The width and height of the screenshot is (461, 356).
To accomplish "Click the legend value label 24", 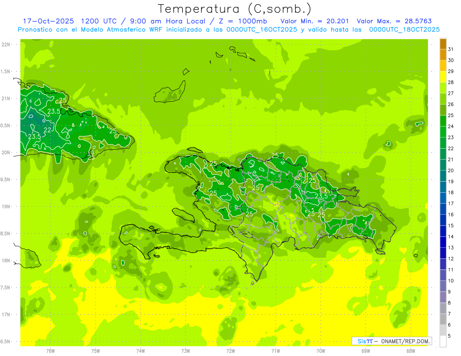I will [x=451, y=126].
